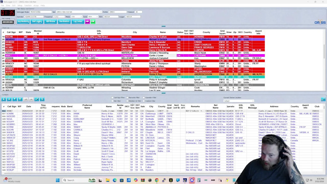Viewport: 327px width, 184px height.
Task: Click the collapse handle above Check-ins panel
Action: [x=163, y=26]
